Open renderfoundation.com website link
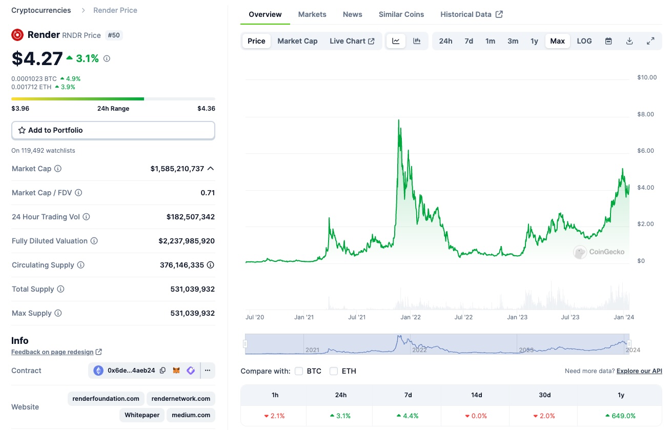This screenshot has width=672, height=430. [x=106, y=398]
